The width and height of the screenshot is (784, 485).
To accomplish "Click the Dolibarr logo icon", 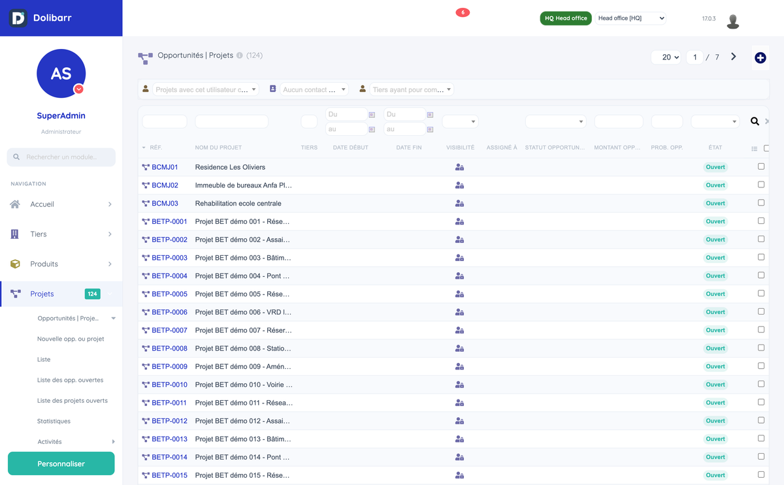I will (x=18, y=18).
